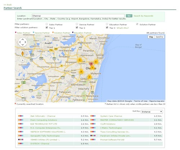Screen dimensions: 180x150
Task: Switch to Map view tab
Action: pyautogui.click(x=151, y=37)
